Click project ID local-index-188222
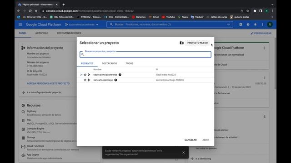 [x=166, y=75]
